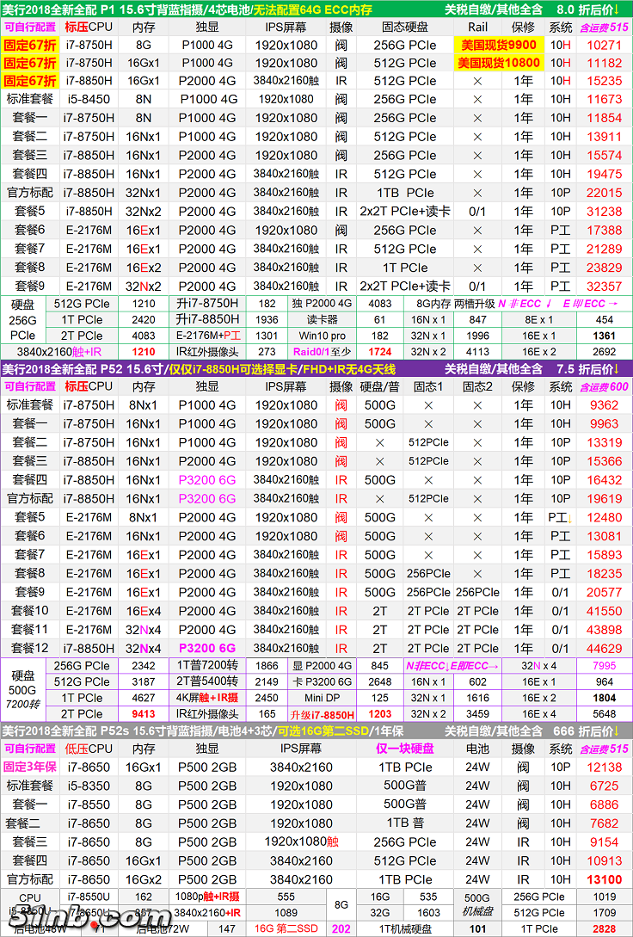Select the price 10271 in the first row
This screenshot has height=937, width=633.
[604, 45]
